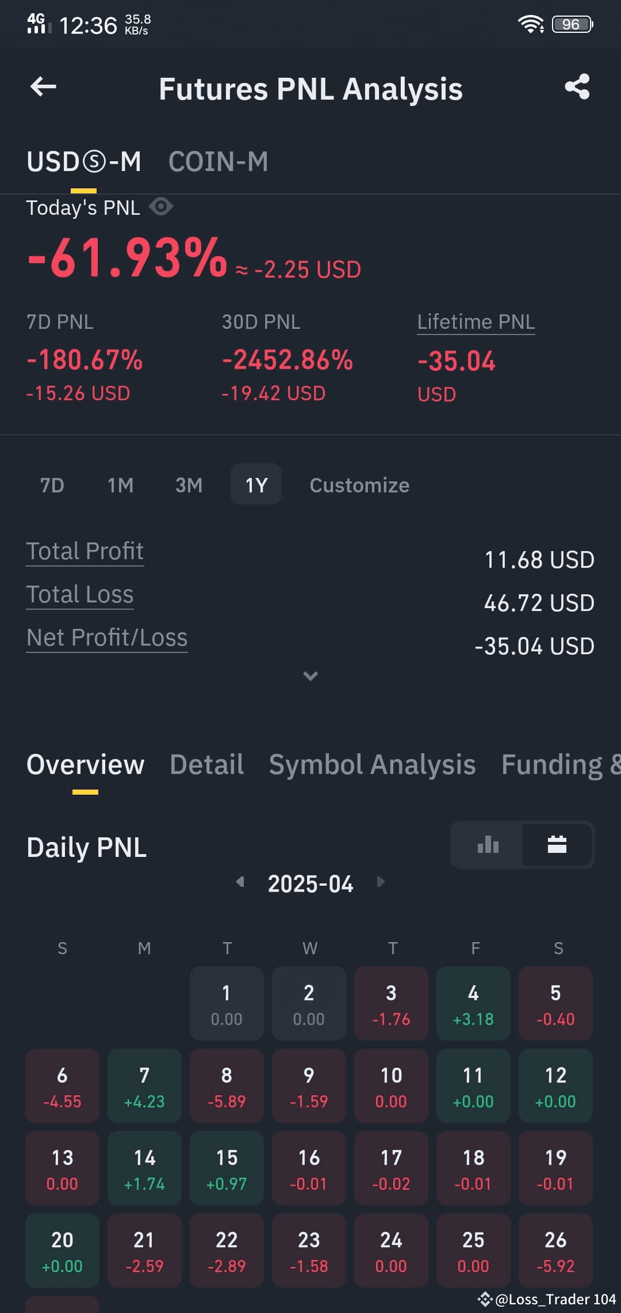Image resolution: width=621 pixels, height=1313 pixels.
Task: Expand the profit summary chevron
Action: [x=310, y=676]
